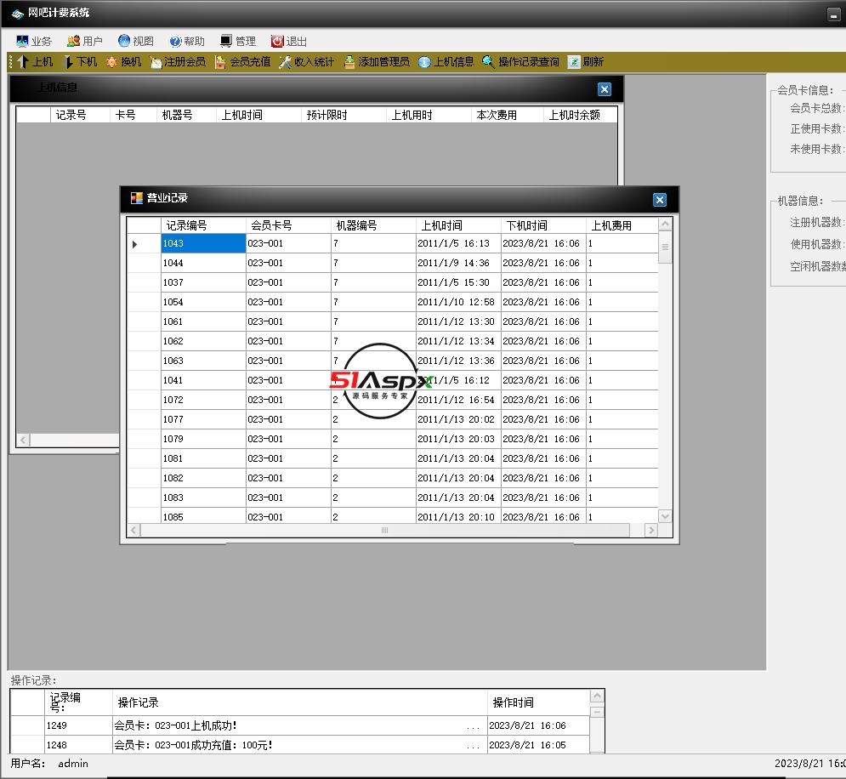Image resolution: width=846 pixels, height=779 pixels.
Task: Open the 业务 menu
Action: [34, 41]
